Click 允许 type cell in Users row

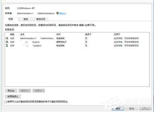pos(12,42)
